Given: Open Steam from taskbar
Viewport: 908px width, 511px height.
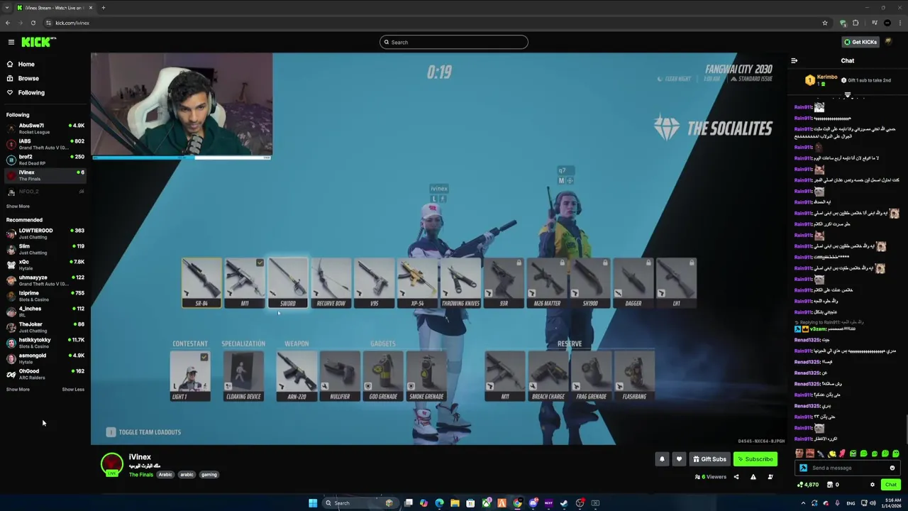Looking at the screenshot, I should coord(564,503).
